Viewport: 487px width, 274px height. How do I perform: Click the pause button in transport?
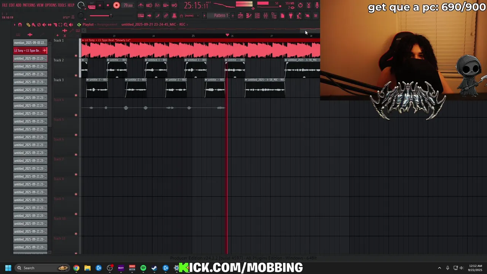[100, 5]
